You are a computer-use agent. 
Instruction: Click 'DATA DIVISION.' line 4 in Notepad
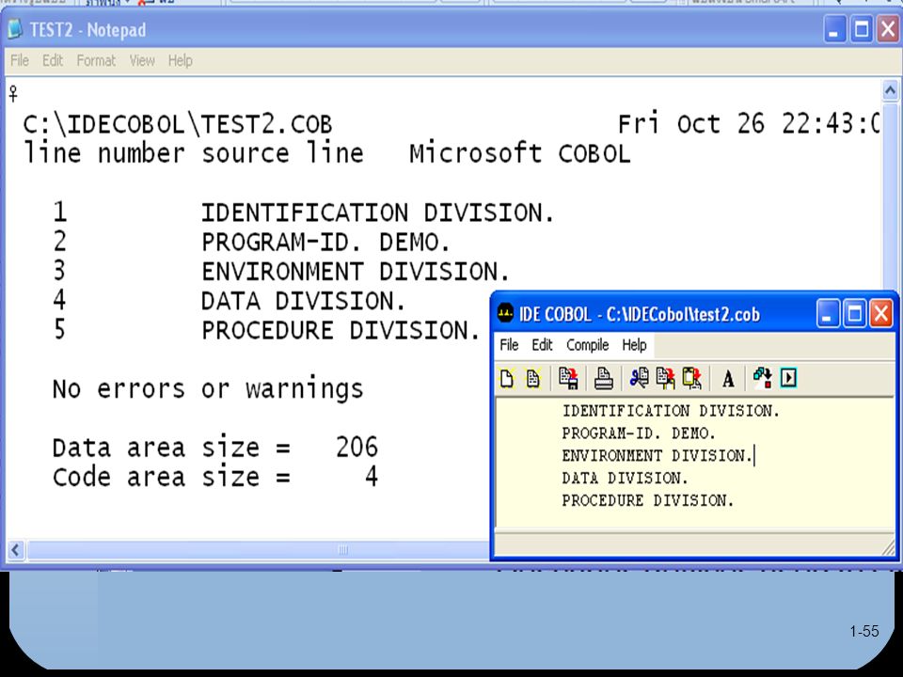pos(303,301)
